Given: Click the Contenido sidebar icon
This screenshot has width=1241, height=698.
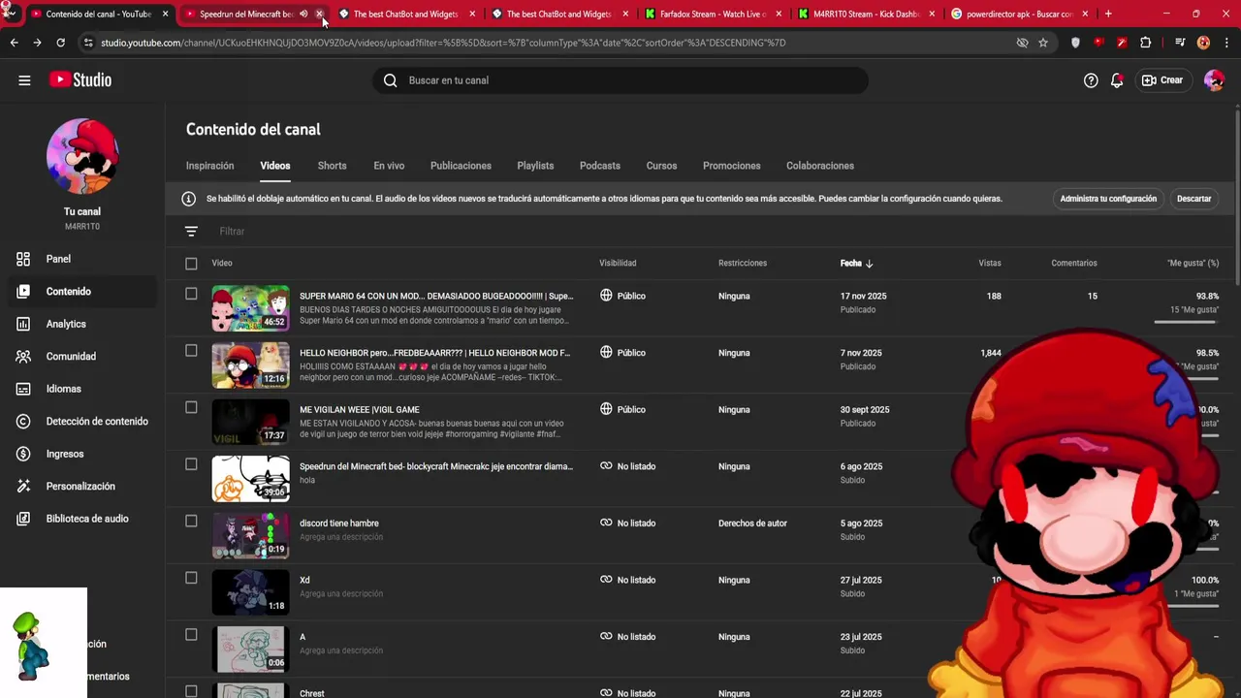Looking at the screenshot, I should (23, 291).
